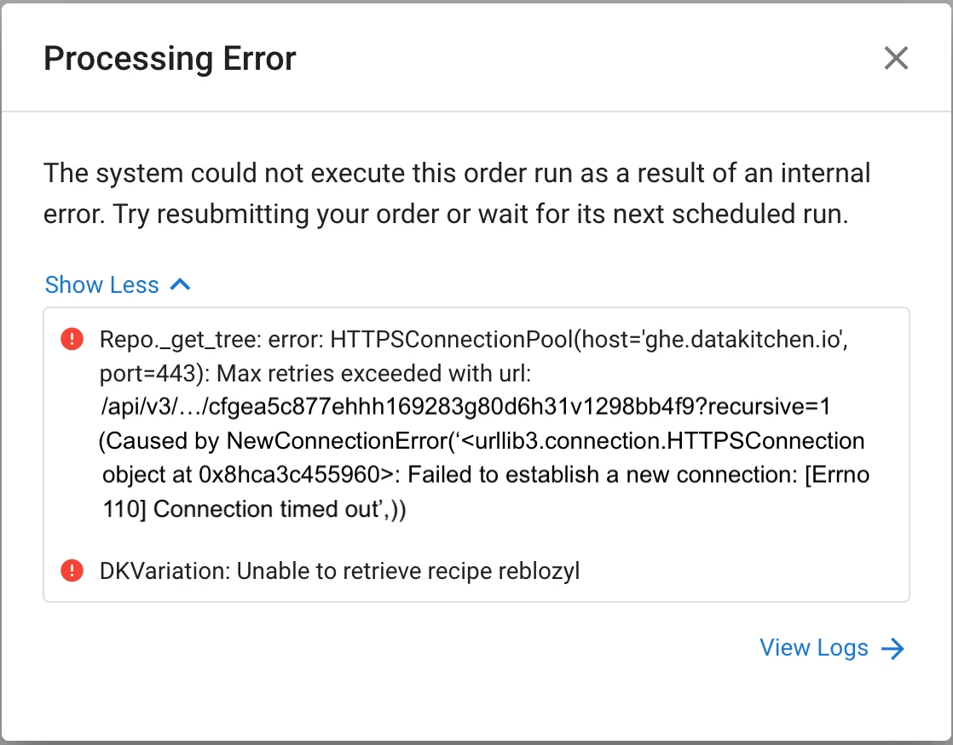
Task: Click the DKVariation unable to retrieve recipe message
Action: tap(339, 570)
